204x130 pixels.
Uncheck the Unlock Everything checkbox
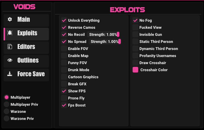point(64,20)
